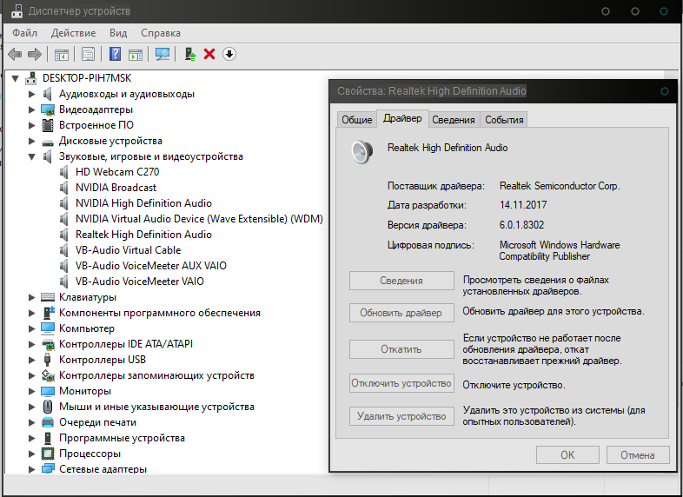
Task: Select VB-Audio VoiceMeeter AUX VAIO device
Action: tap(150, 266)
